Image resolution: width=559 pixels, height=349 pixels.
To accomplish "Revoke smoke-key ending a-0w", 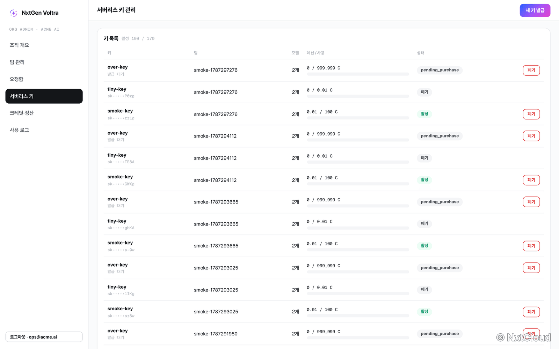I will pyautogui.click(x=531, y=246).
